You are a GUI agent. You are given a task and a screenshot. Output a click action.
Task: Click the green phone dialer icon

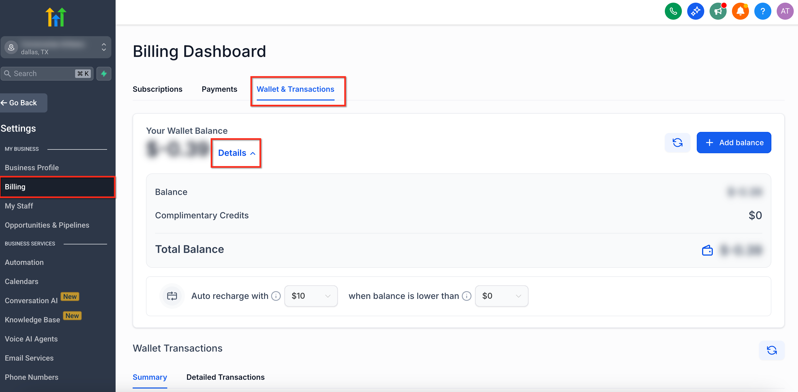(x=673, y=11)
